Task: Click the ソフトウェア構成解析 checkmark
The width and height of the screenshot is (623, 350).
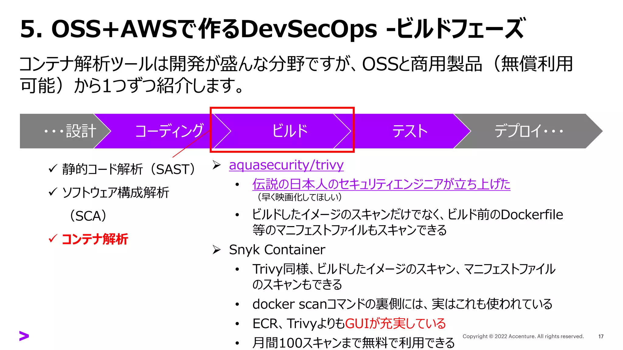Action: click(53, 192)
